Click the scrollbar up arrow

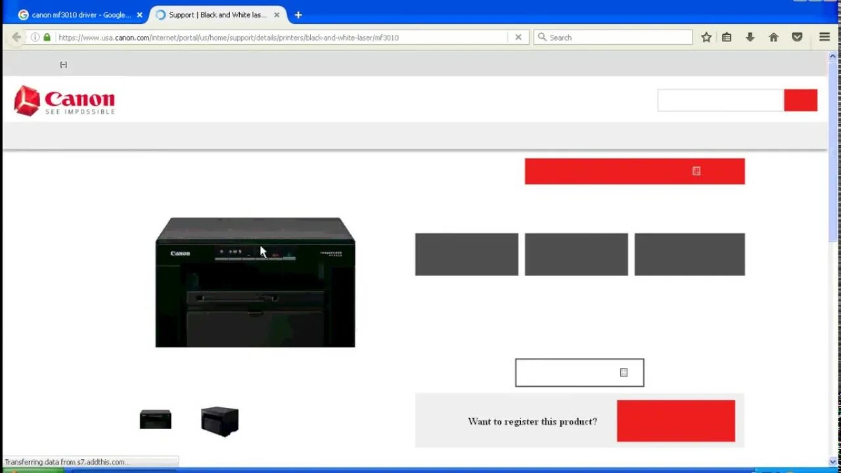pyautogui.click(x=834, y=56)
